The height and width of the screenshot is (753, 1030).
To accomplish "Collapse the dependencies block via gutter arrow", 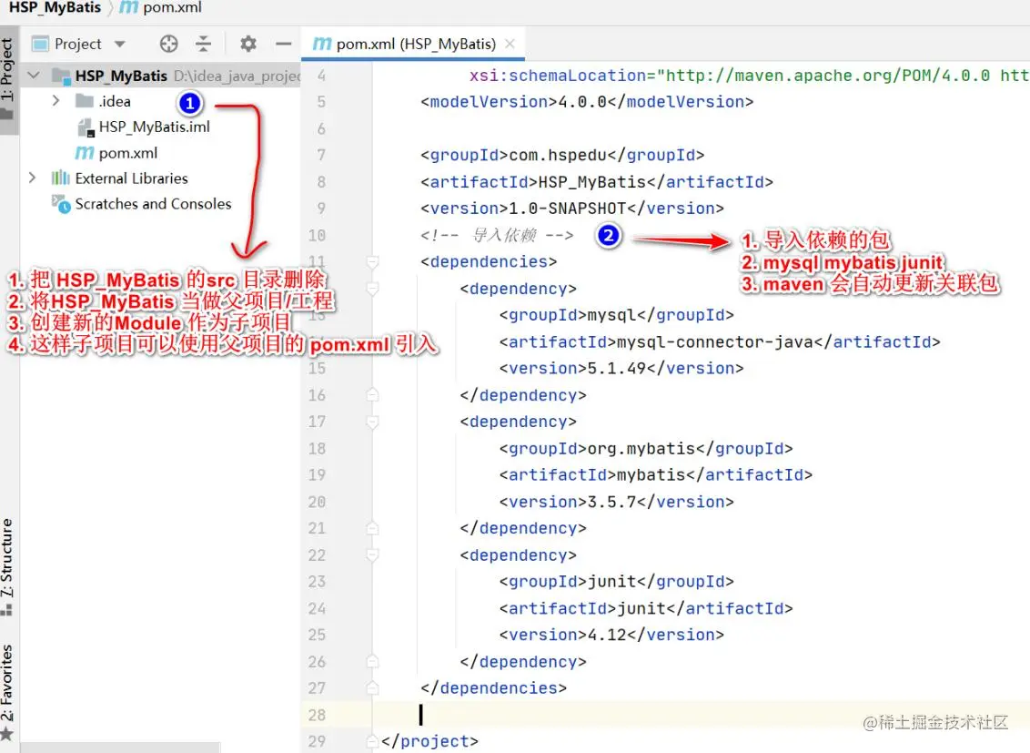I will tap(372, 262).
